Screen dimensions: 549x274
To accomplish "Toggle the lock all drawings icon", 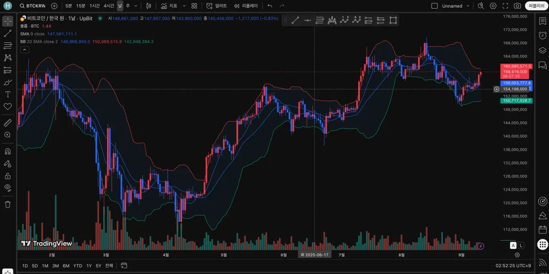I will (x=8, y=176).
